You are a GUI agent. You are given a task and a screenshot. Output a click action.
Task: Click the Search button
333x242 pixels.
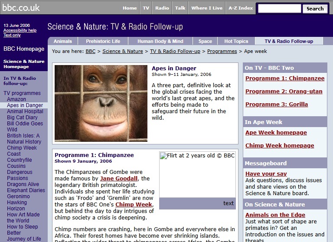[315, 9]
